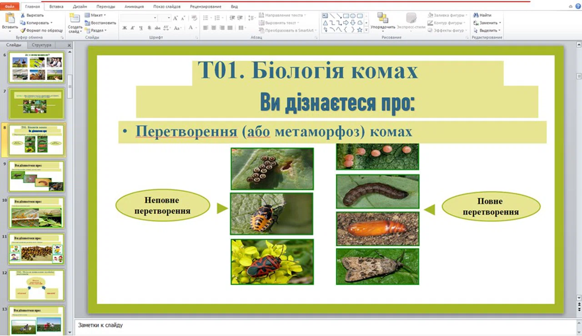Toggle italic formatting К
This screenshot has width=582, height=336.
pyautogui.click(x=133, y=28)
